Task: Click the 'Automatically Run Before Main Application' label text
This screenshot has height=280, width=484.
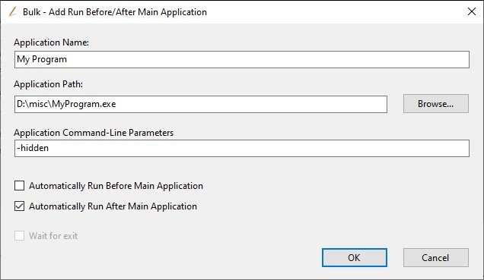Action: pyautogui.click(x=116, y=186)
